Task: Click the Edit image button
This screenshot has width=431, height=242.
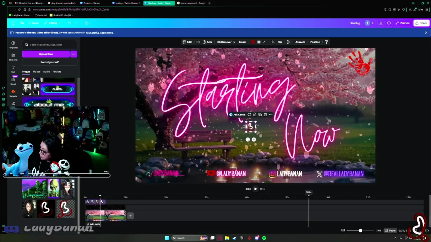Action: point(187,42)
